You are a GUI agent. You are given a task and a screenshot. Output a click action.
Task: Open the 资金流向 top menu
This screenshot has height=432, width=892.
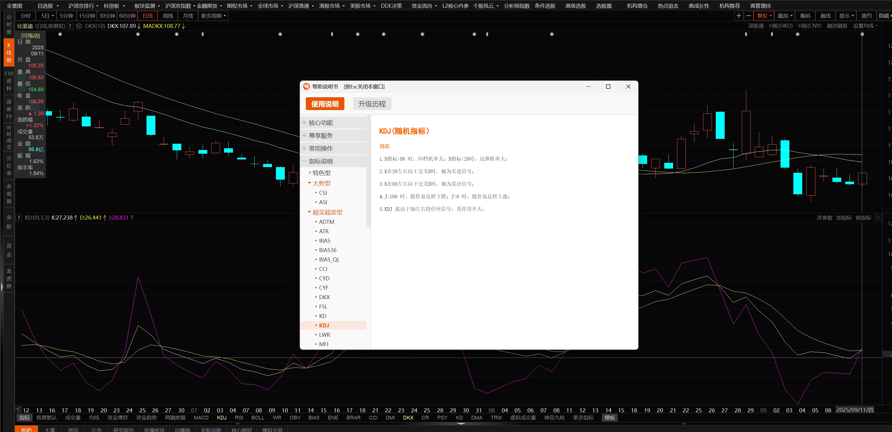click(x=424, y=6)
